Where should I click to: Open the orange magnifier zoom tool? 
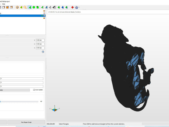click(x=25, y=7)
